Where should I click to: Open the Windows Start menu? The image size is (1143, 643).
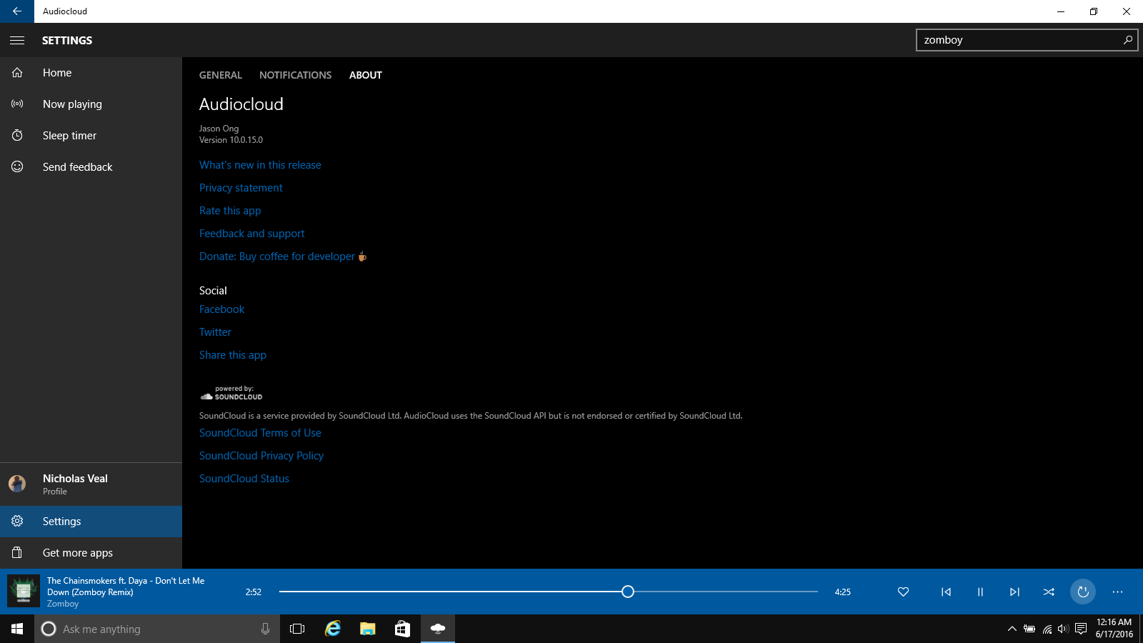click(x=17, y=629)
